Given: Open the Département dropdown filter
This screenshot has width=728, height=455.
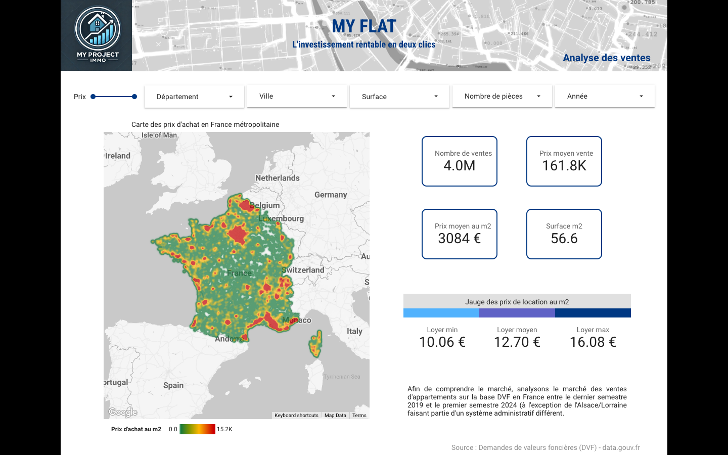Looking at the screenshot, I should [x=194, y=97].
